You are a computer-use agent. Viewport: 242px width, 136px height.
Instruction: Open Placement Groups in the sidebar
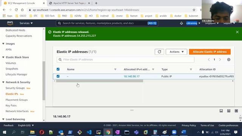pos(17,100)
